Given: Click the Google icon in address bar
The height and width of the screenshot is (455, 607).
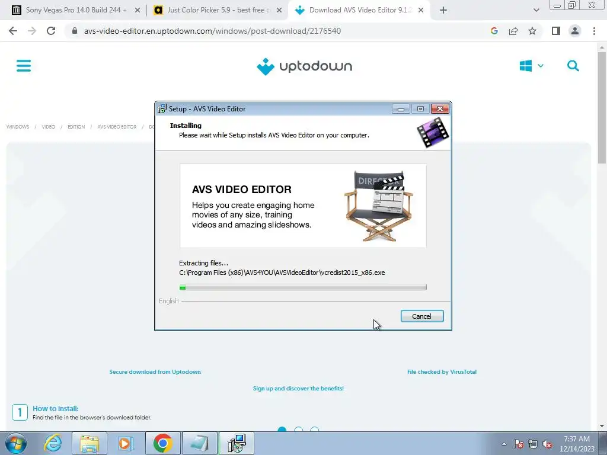Looking at the screenshot, I should click(494, 31).
